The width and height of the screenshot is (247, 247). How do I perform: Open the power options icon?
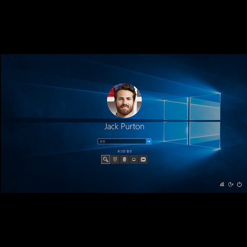point(239,184)
